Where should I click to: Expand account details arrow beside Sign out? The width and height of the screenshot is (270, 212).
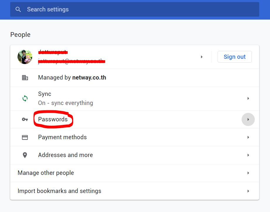click(x=201, y=57)
